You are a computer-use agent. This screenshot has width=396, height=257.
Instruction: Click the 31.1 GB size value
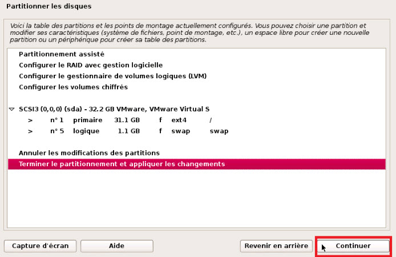[127, 120]
